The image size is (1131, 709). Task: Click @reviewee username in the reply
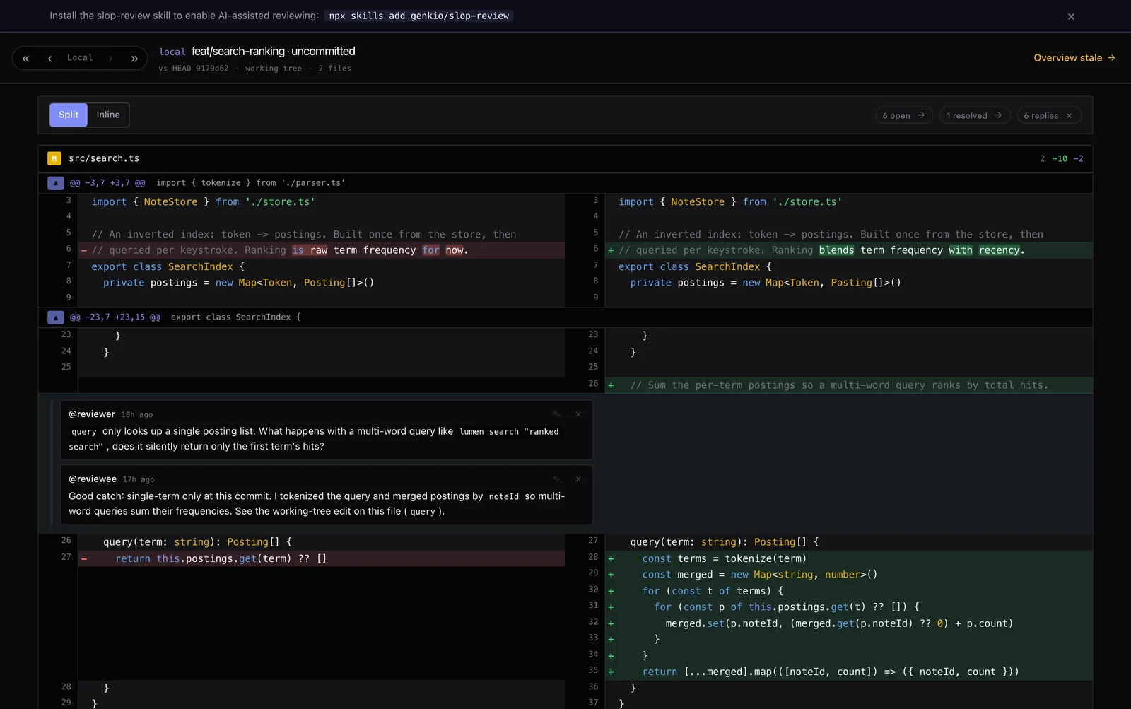tap(93, 479)
